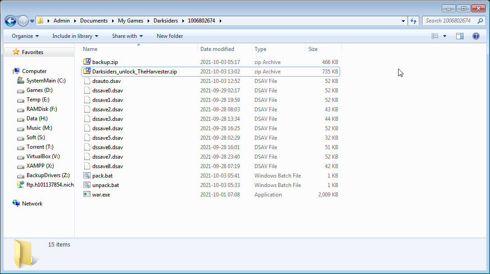490x274 pixels.
Task: Open the RAMDisk (F:) drive
Action: pos(41,109)
